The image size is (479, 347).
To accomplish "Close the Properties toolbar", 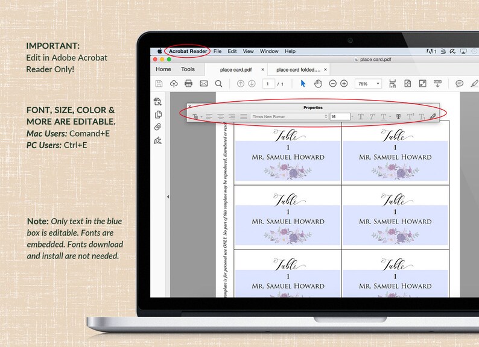I will (189, 106).
